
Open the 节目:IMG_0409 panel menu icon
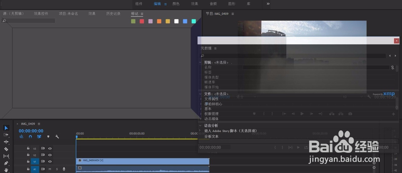(x=232, y=14)
